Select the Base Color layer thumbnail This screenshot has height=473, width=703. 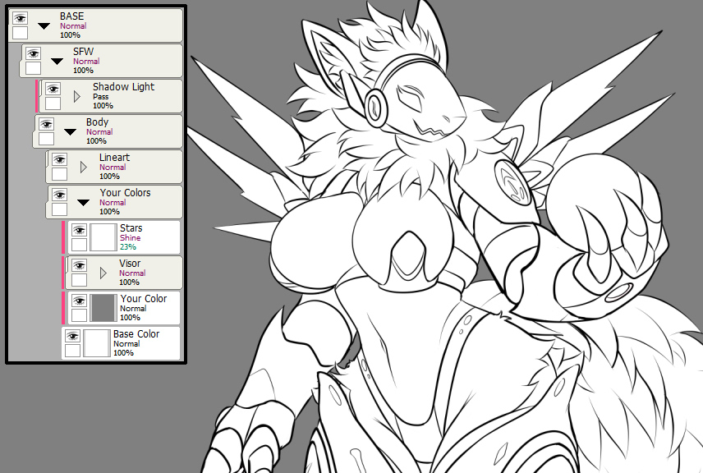click(96, 343)
